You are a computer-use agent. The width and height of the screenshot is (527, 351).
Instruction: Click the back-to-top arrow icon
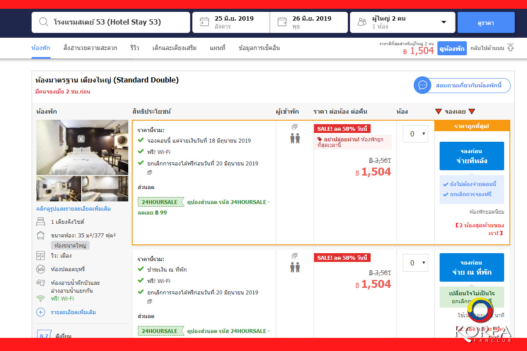510,48
